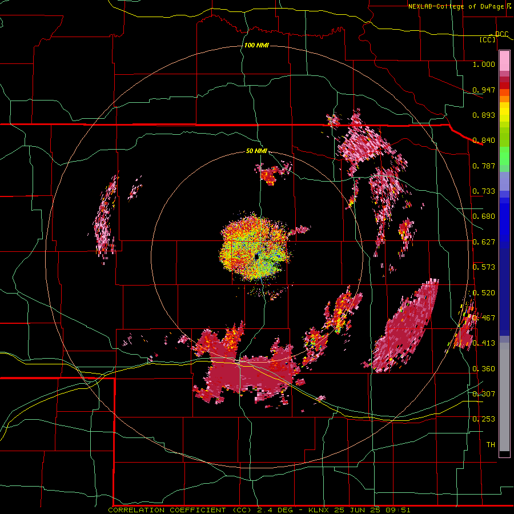Click the 0.627 scale value
The height and width of the screenshot is (514, 514).
point(484,242)
